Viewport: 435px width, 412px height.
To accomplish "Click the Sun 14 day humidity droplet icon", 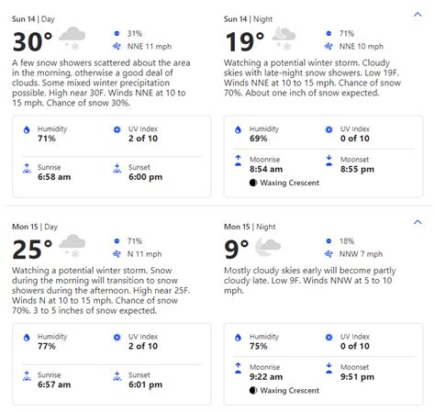I will [x=27, y=129].
